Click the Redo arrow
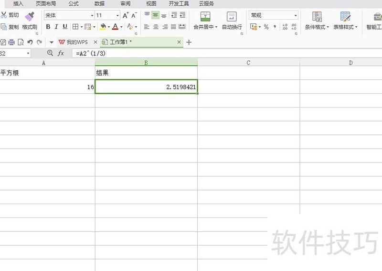382x271 pixels. click(39, 42)
